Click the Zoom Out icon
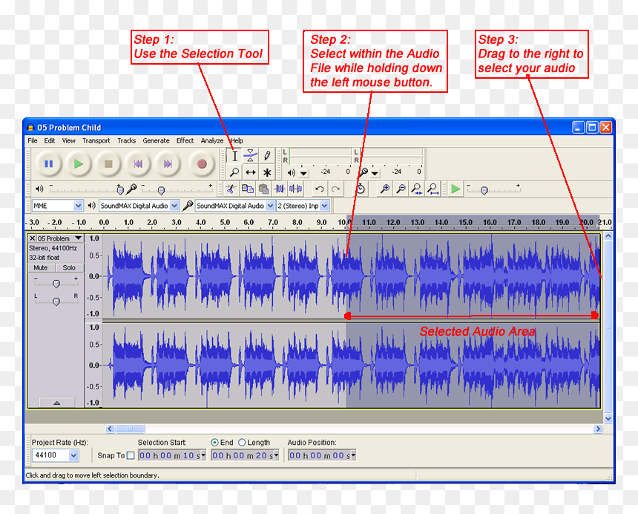 point(401,189)
